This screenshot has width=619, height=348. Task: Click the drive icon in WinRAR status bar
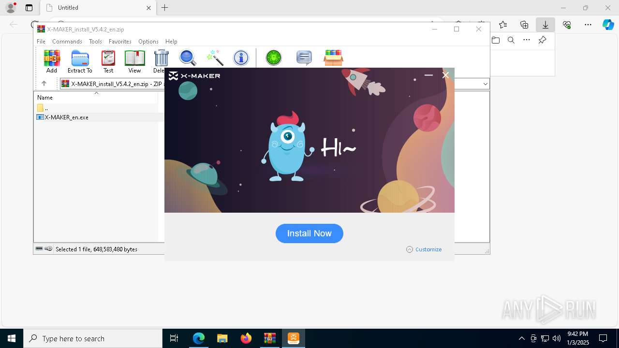click(39, 249)
